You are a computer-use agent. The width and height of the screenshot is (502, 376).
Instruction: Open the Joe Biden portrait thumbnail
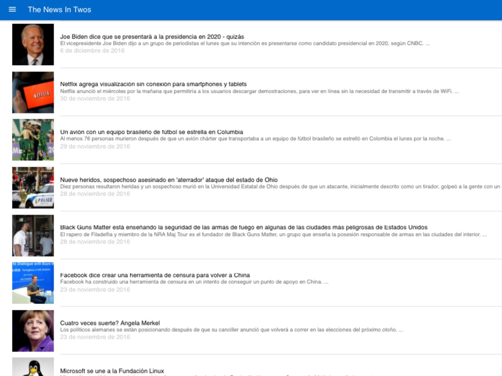pyautogui.click(x=33, y=45)
